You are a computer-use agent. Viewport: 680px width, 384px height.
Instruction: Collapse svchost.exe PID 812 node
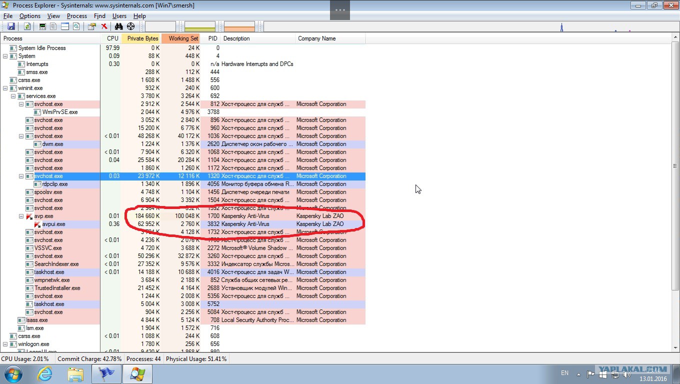(21, 104)
